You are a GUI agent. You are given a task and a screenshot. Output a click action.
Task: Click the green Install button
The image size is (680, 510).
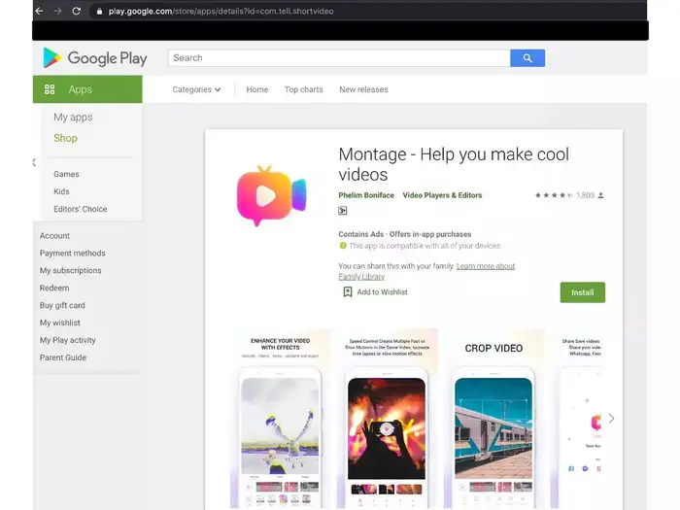pyautogui.click(x=582, y=292)
